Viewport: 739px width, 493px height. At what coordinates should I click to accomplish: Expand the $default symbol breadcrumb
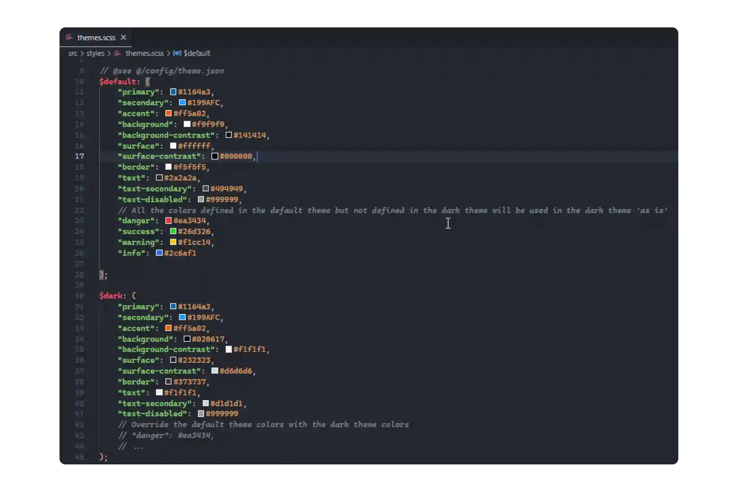pos(197,53)
